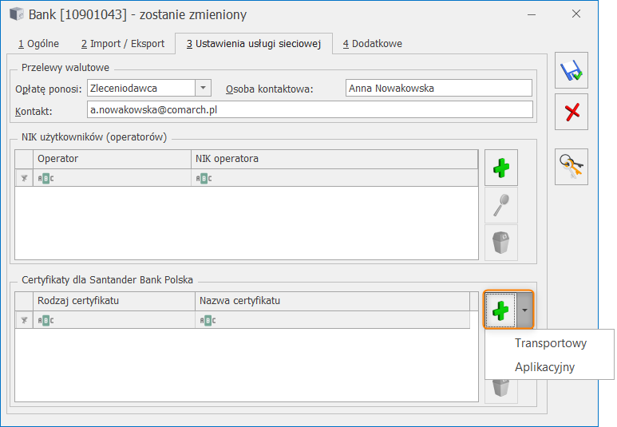
Task: Click the Kontakt email field
Action: [309, 109]
